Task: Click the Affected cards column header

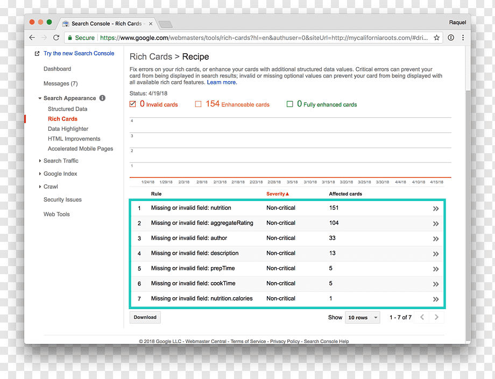Action: [345, 194]
